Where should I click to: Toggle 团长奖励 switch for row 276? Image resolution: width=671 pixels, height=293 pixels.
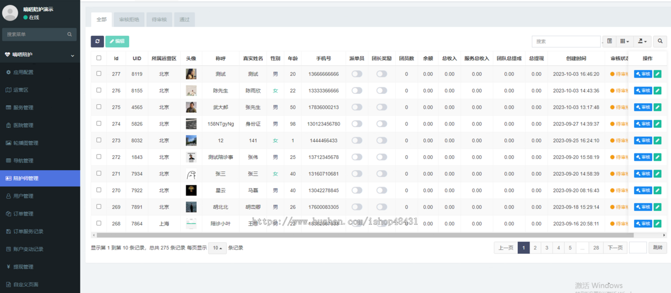tap(382, 90)
